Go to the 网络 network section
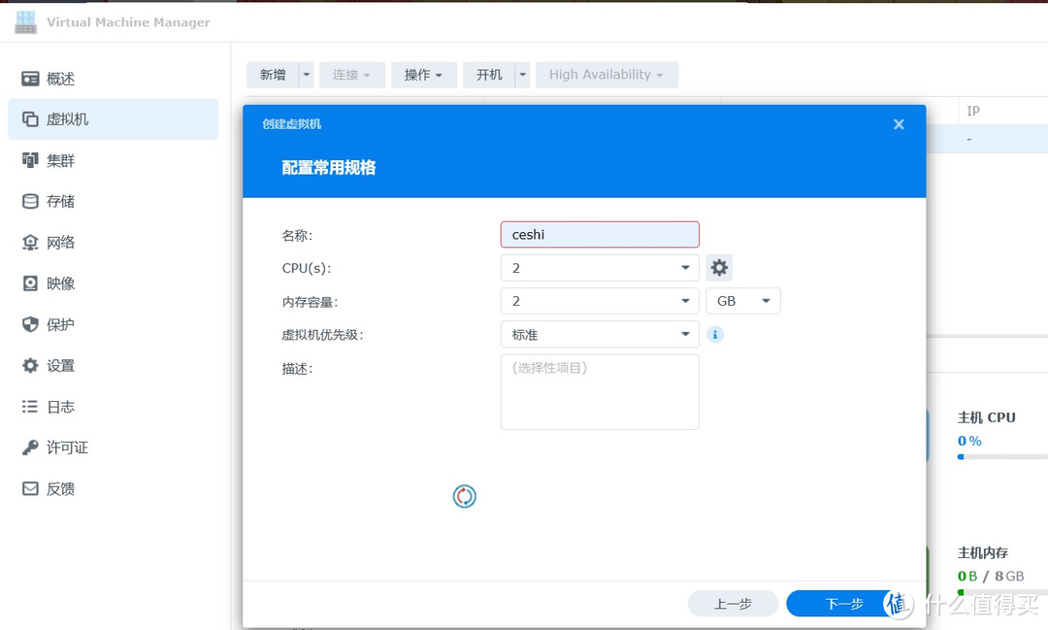 point(60,242)
